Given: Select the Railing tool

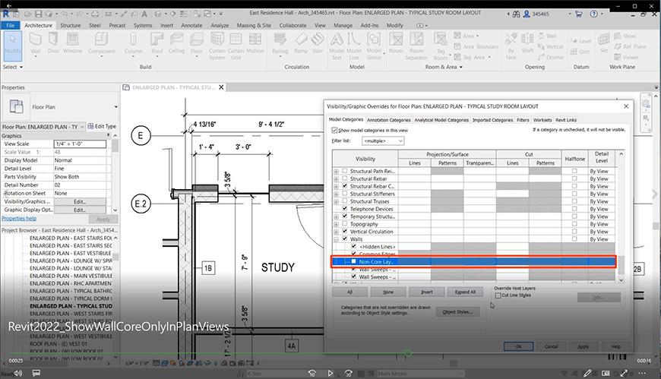Looking at the screenshot, I should 280,44.
